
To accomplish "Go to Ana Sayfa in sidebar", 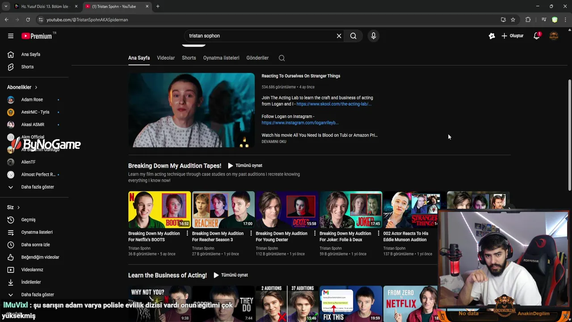I will [x=31, y=55].
